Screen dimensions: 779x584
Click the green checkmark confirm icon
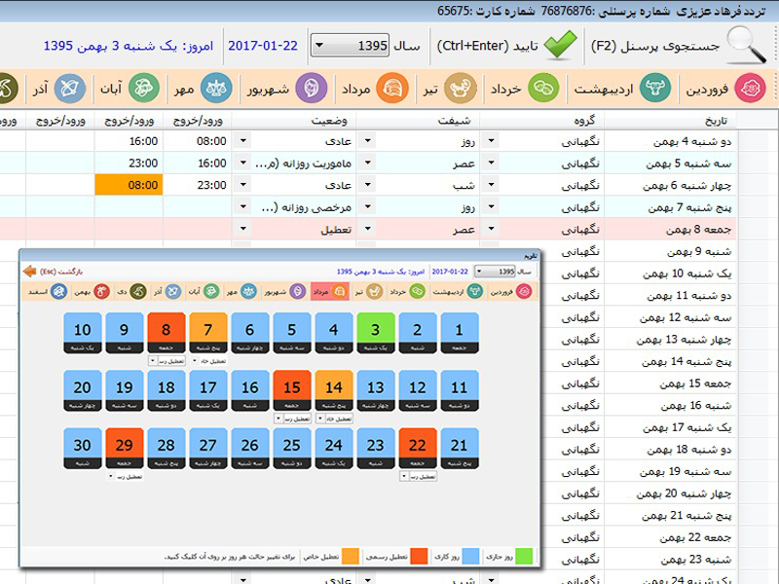point(561,45)
